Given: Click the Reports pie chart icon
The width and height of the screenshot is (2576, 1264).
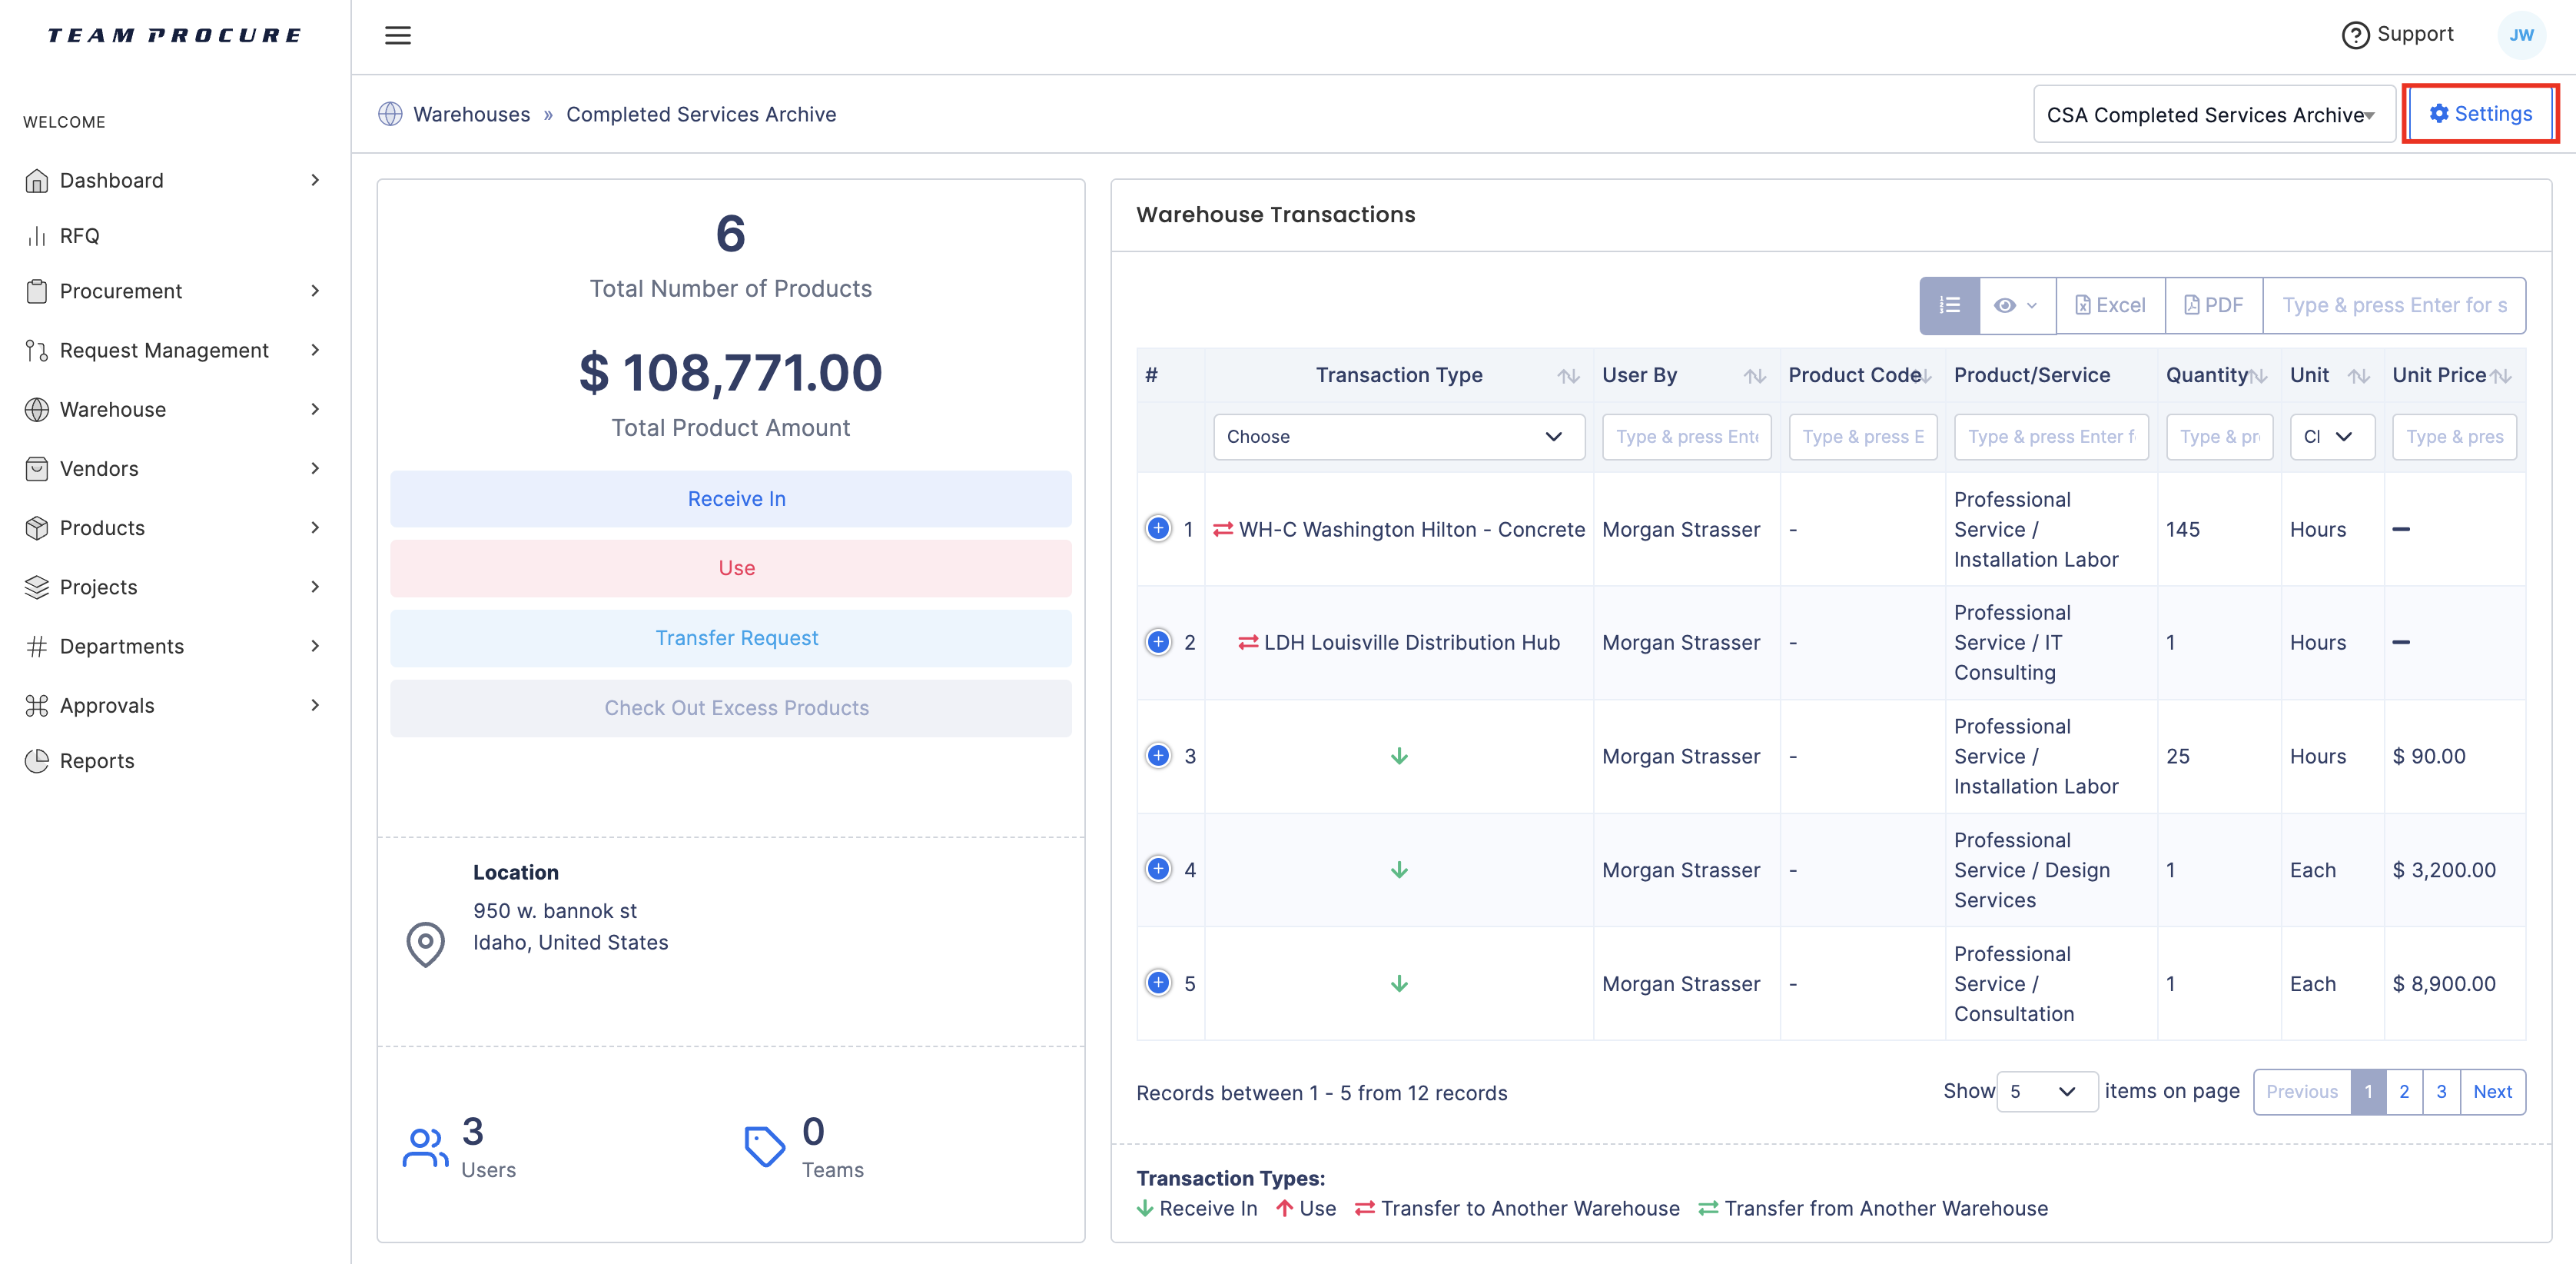Looking at the screenshot, I should [37, 760].
